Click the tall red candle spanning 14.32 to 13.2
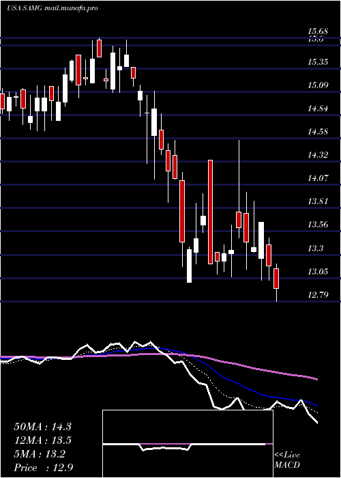Viewport: 341px width, 478px height. (x=210, y=212)
